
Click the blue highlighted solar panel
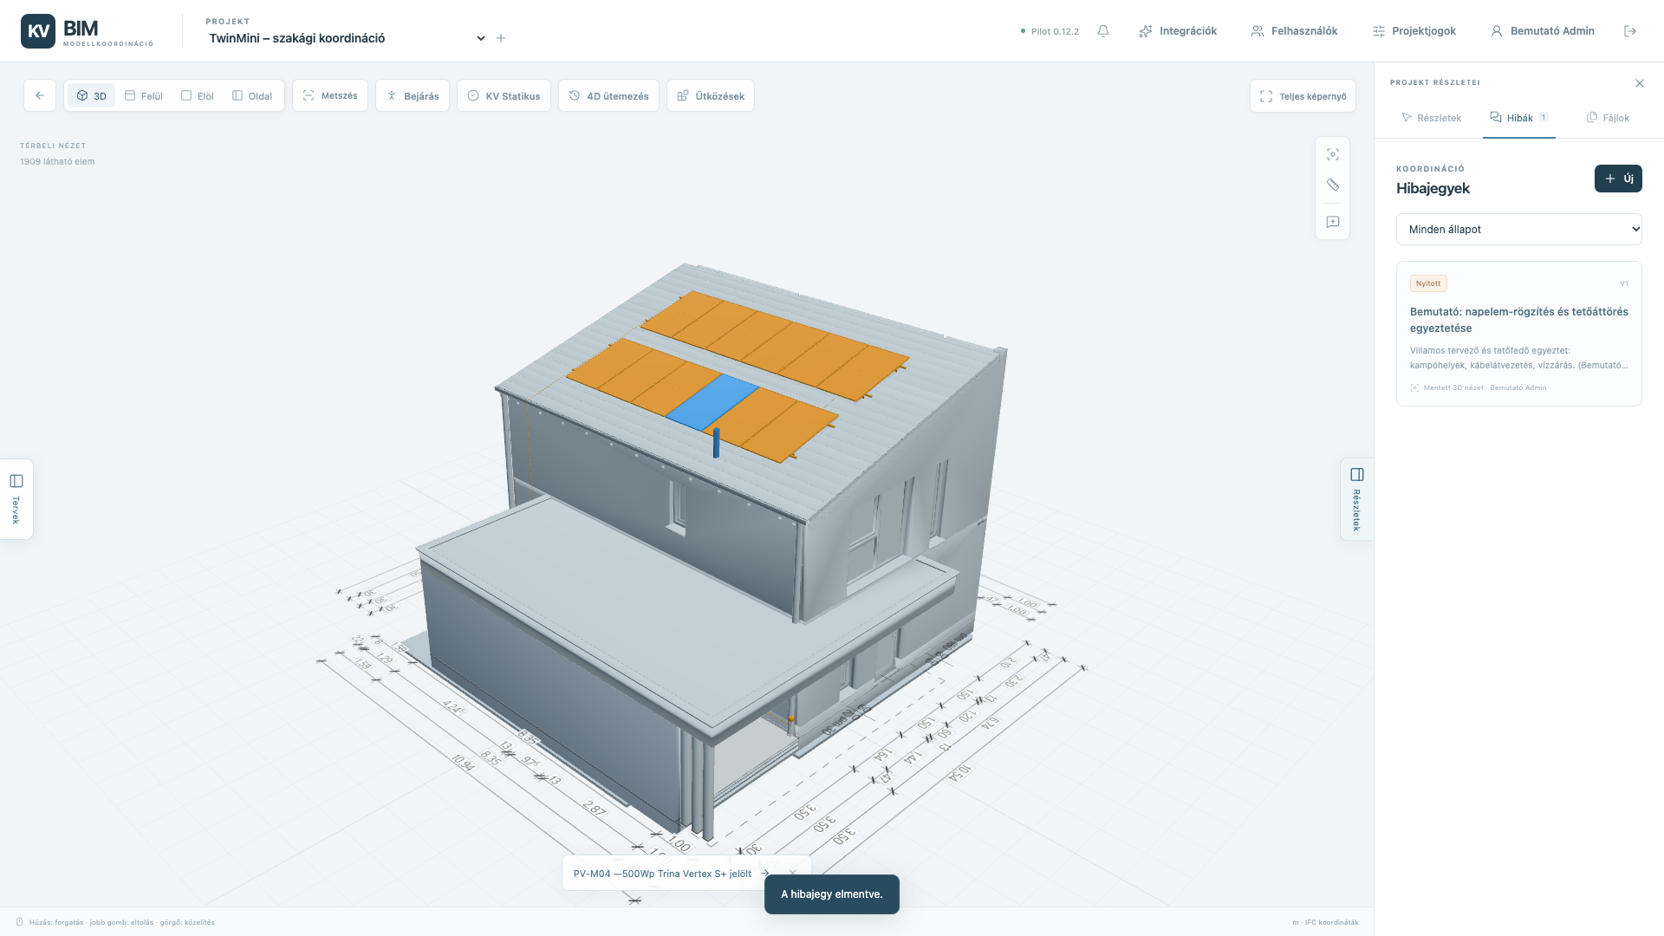(x=712, y=402)
